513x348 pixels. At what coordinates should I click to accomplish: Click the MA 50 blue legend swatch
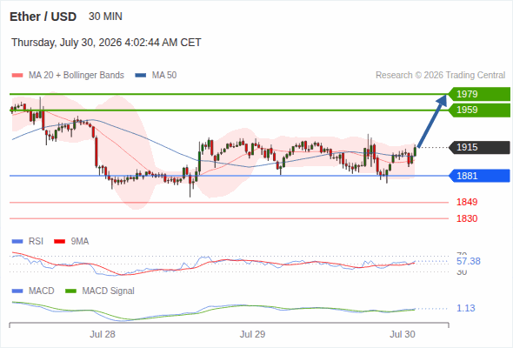[x=141, y=76]
